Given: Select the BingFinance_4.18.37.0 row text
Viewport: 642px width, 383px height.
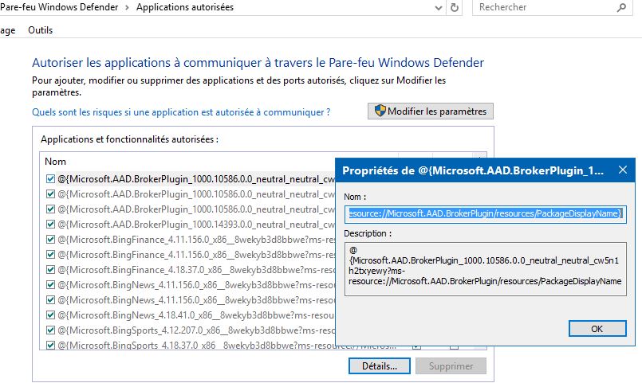Looking at the screenshot, I should pyautogui.click(x=196, y=270).
